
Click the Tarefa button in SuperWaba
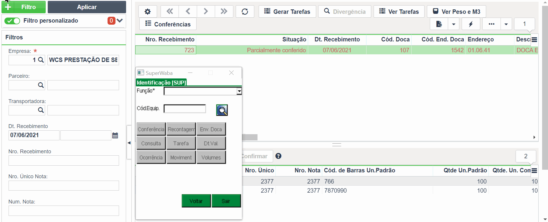click(x=181, y=143)
